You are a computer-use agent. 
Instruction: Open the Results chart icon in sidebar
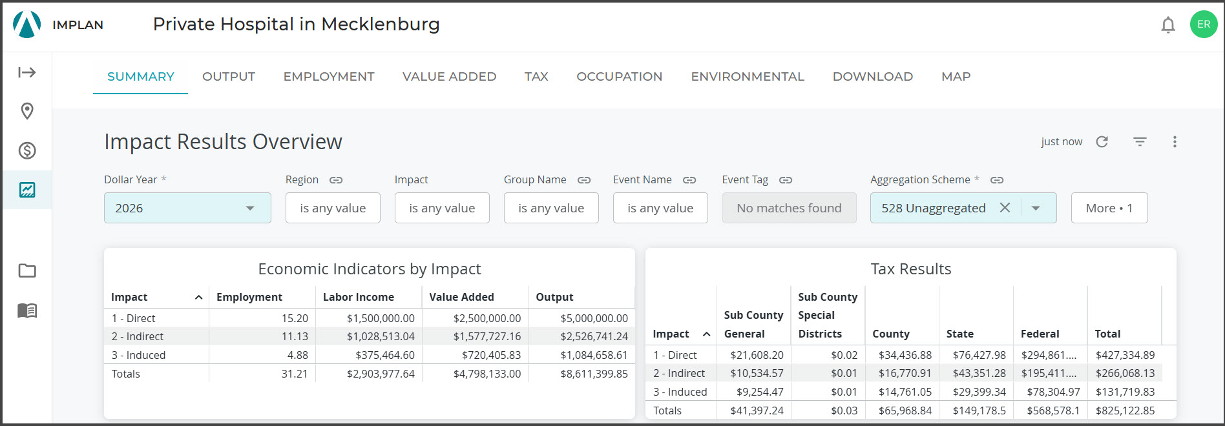point(27,190)
